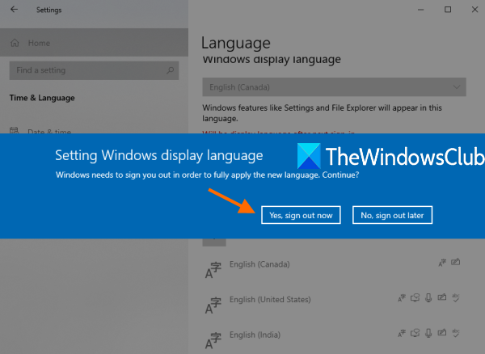Click English (United States) microphone speech icon
This screenshot has height=354, width=485.
(428, 297)
